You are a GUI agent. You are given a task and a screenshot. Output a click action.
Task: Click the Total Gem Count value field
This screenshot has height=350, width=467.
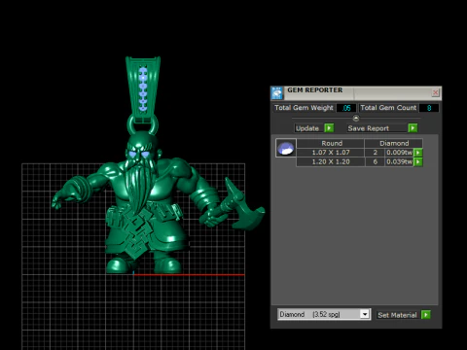(x=429, y=108)
